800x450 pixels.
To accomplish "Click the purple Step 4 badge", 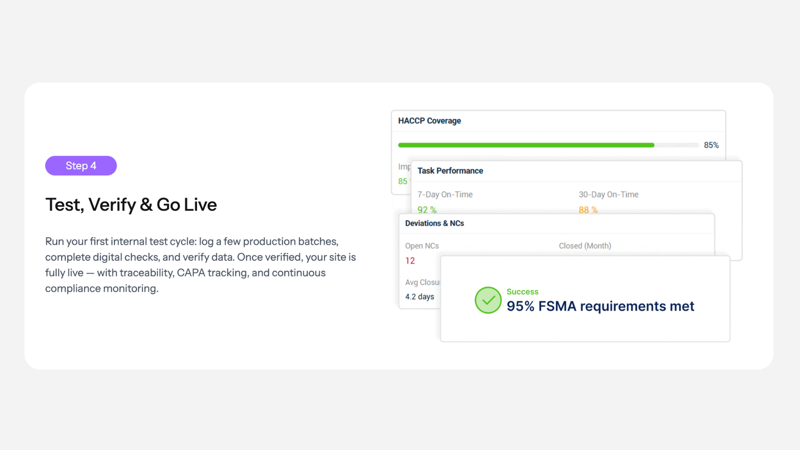I will point(81,166).
